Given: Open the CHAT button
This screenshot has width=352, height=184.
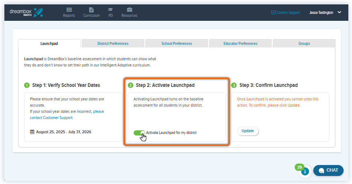Looking at the screenshot, I should [328, 170].
